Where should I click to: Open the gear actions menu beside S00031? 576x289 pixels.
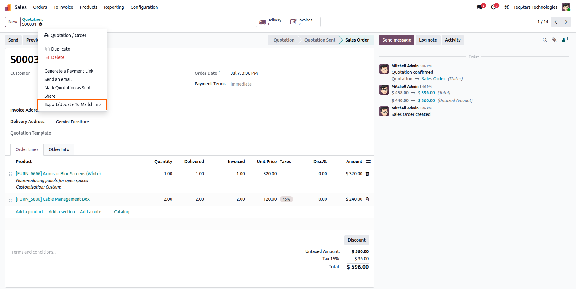click(41, 24)
